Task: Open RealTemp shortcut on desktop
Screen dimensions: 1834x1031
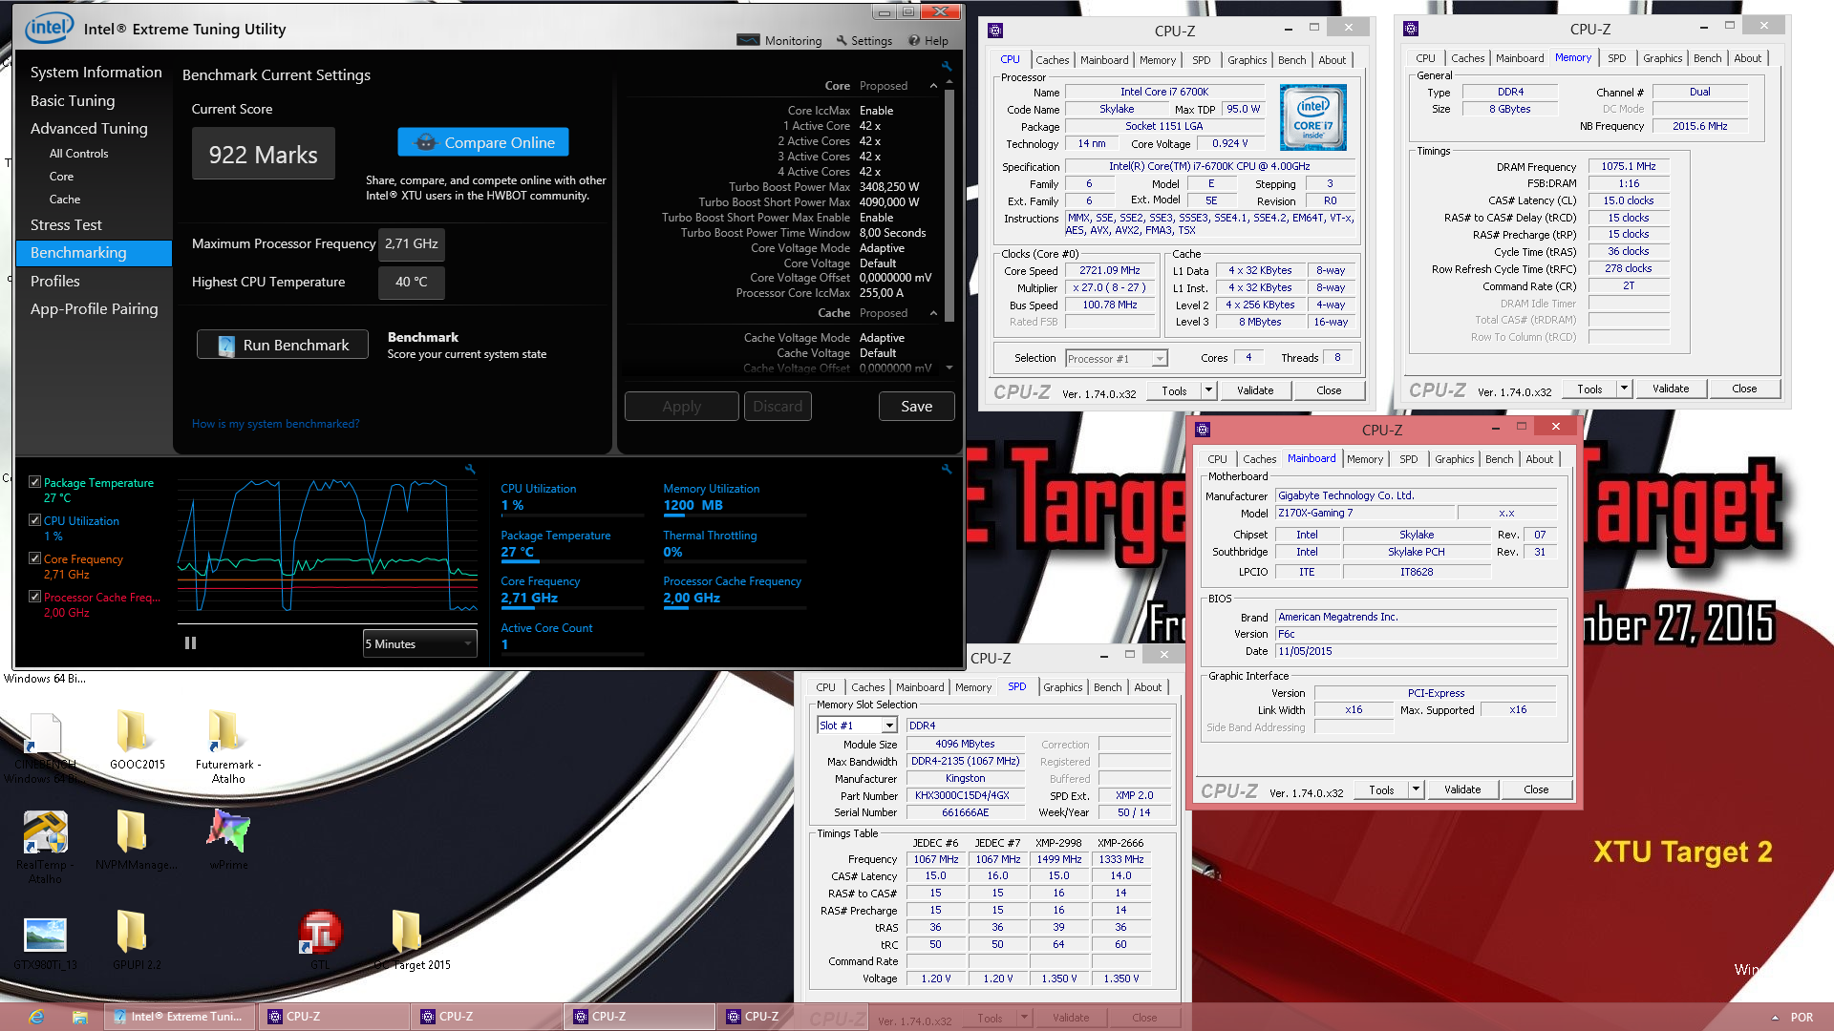Action: pyautogui.click(x=45, y=845)
